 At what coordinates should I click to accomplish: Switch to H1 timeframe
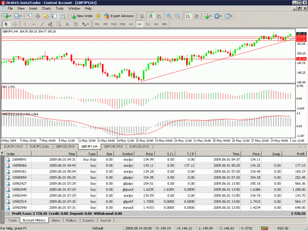(131, 24)
